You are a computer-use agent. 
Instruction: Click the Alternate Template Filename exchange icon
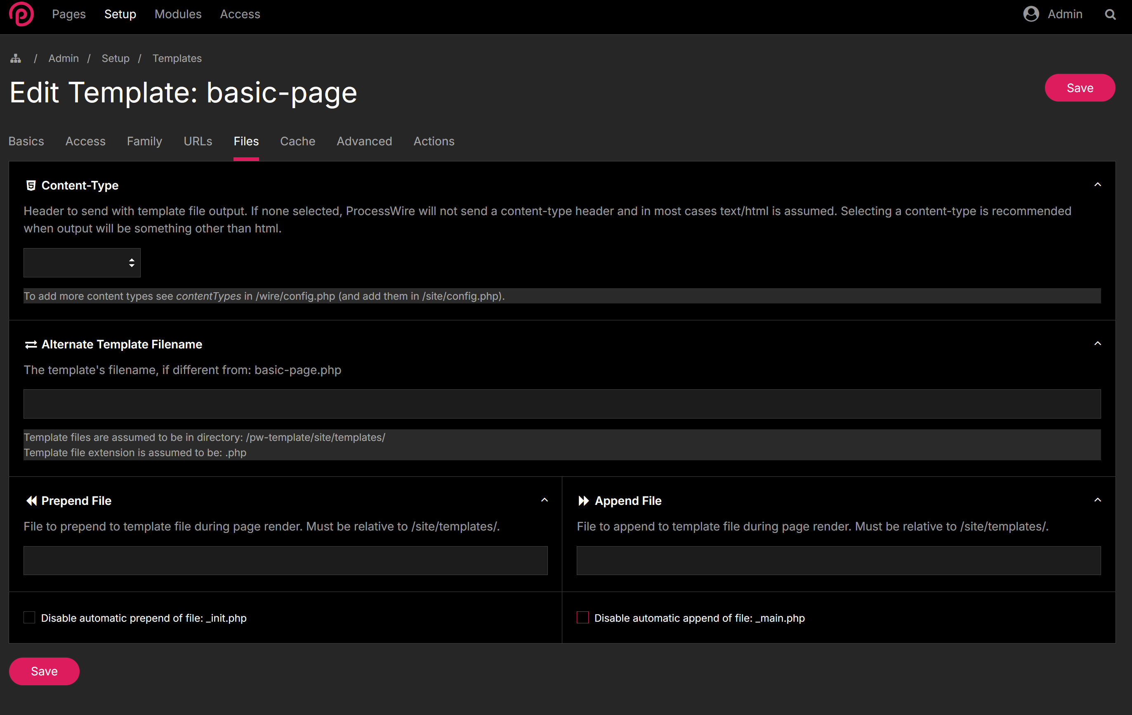pyautogui.click(x=31, y=344)
